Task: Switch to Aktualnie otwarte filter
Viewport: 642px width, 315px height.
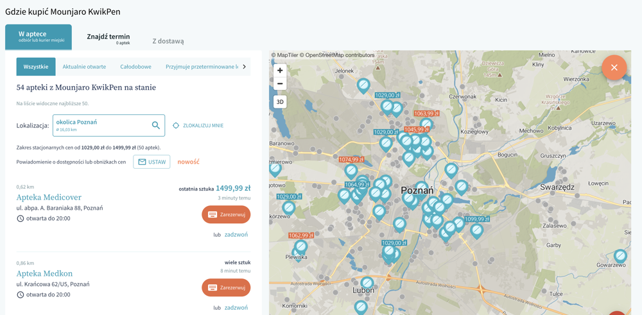Action: coord(84,67)
